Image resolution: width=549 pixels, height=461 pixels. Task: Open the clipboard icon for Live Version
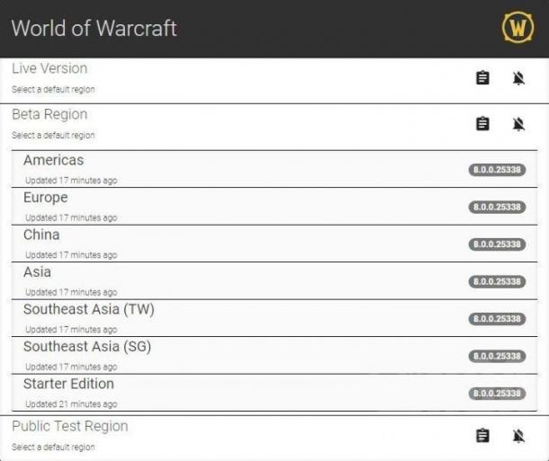(482, 77)
